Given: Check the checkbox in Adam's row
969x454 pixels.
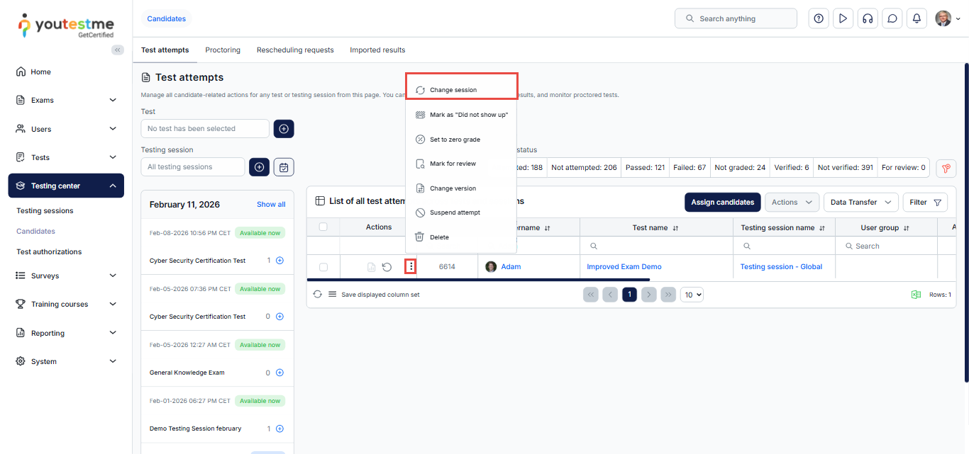Looking at the screenshot, I should click(323, 267).
